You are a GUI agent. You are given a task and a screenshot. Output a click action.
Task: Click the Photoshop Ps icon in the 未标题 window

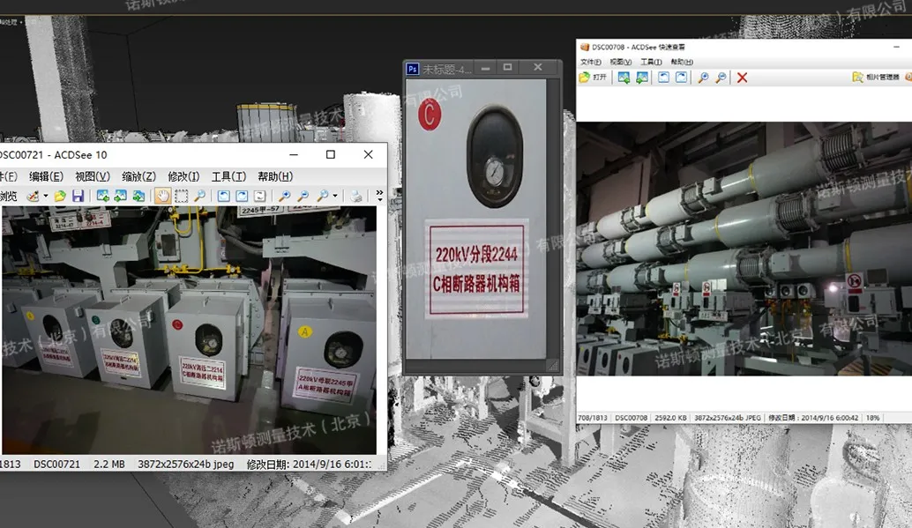pos(413,69)
